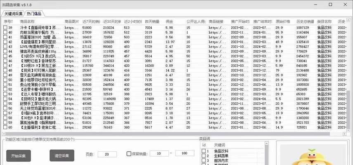Image resolution: width=353 pixels, height=165 pixels.
Task: Select product 【30包9.9】盐津铺子 in row 58
Action: [40, 118]
